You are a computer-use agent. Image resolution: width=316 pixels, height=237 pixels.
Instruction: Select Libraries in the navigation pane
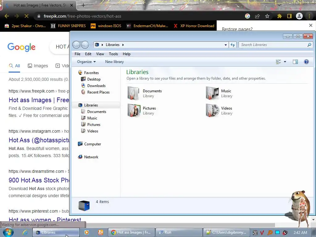coord(91,105)
